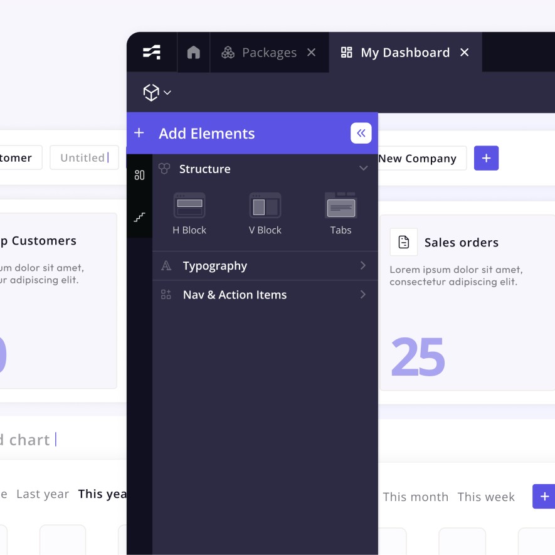Click the Customers card heading
555x555 pixels.
pos(38,241)
